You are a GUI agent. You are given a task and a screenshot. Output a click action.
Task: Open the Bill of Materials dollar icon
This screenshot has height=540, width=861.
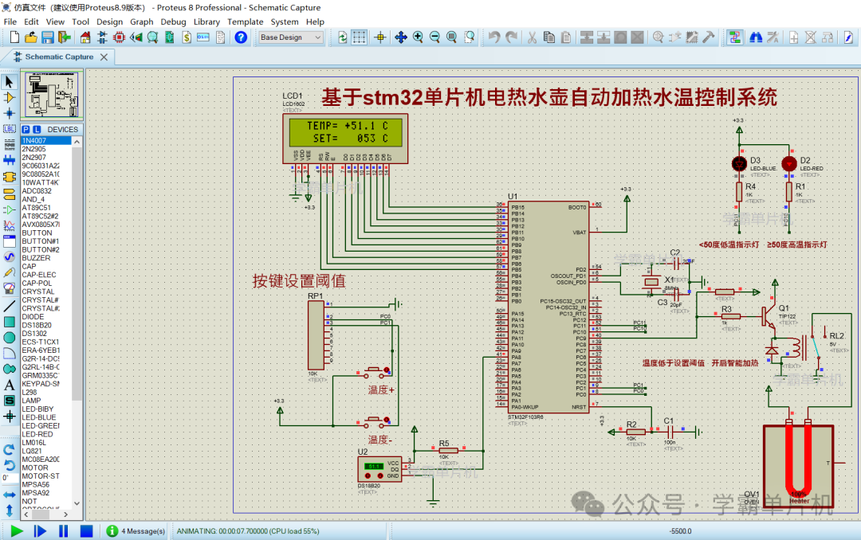click(x=187, y=37)
